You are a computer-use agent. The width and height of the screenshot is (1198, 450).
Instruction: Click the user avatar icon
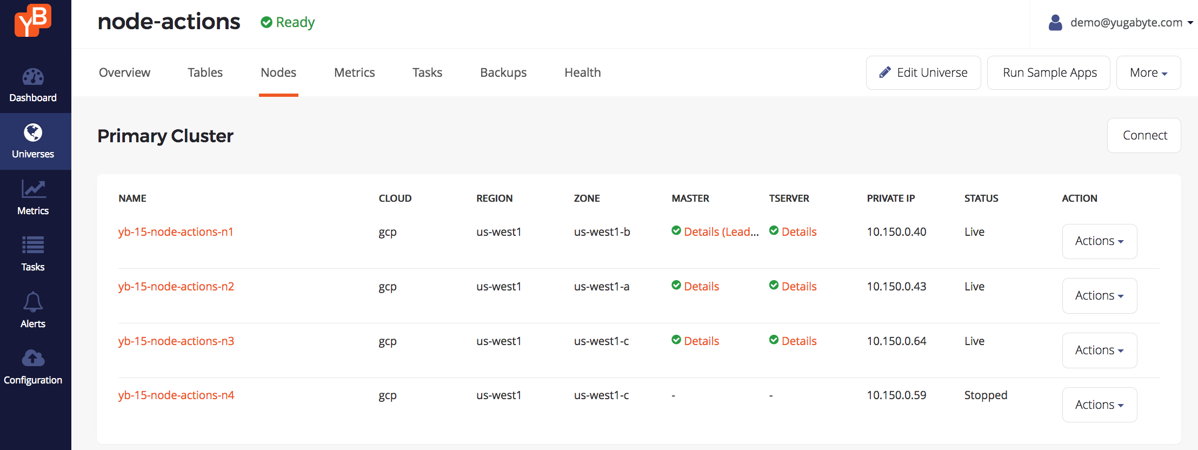(1055, 22)
